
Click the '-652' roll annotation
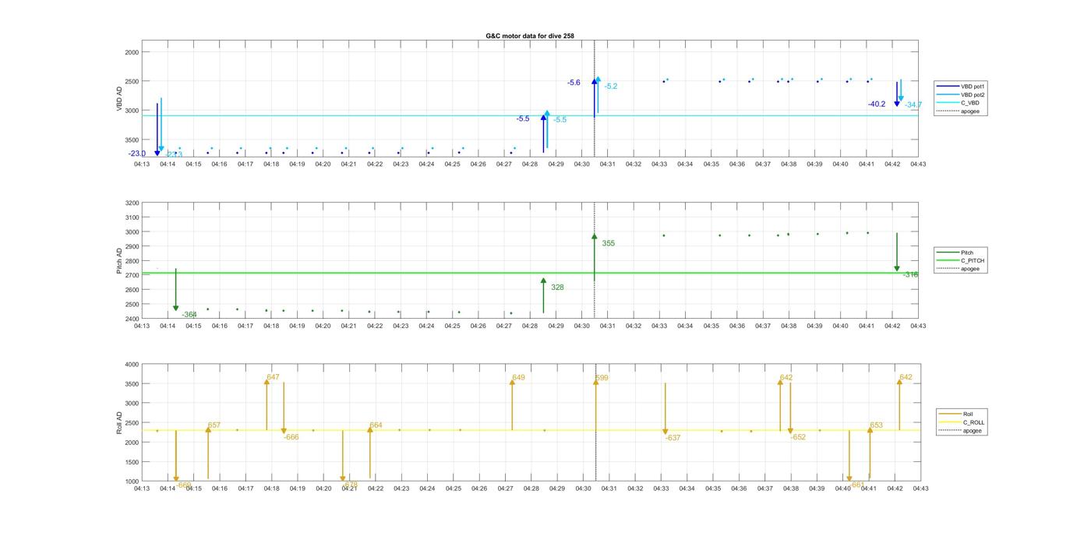tap(798, 437)
